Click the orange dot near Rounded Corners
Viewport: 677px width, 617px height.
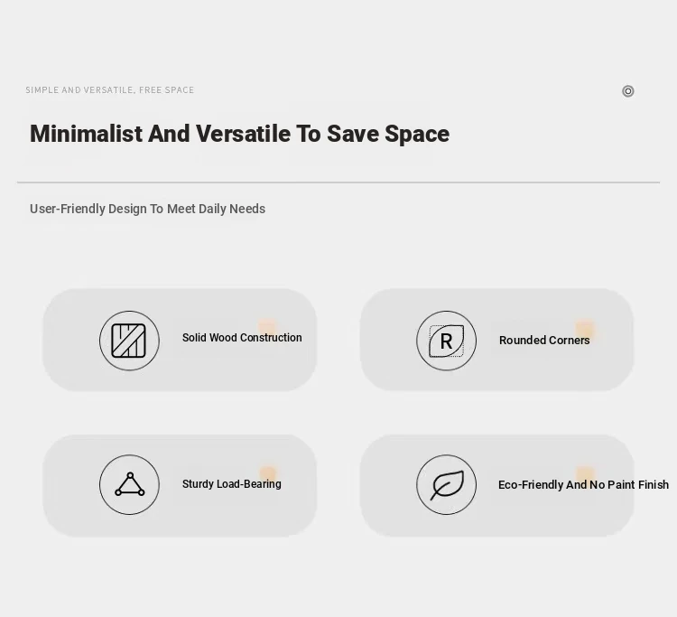585,329
